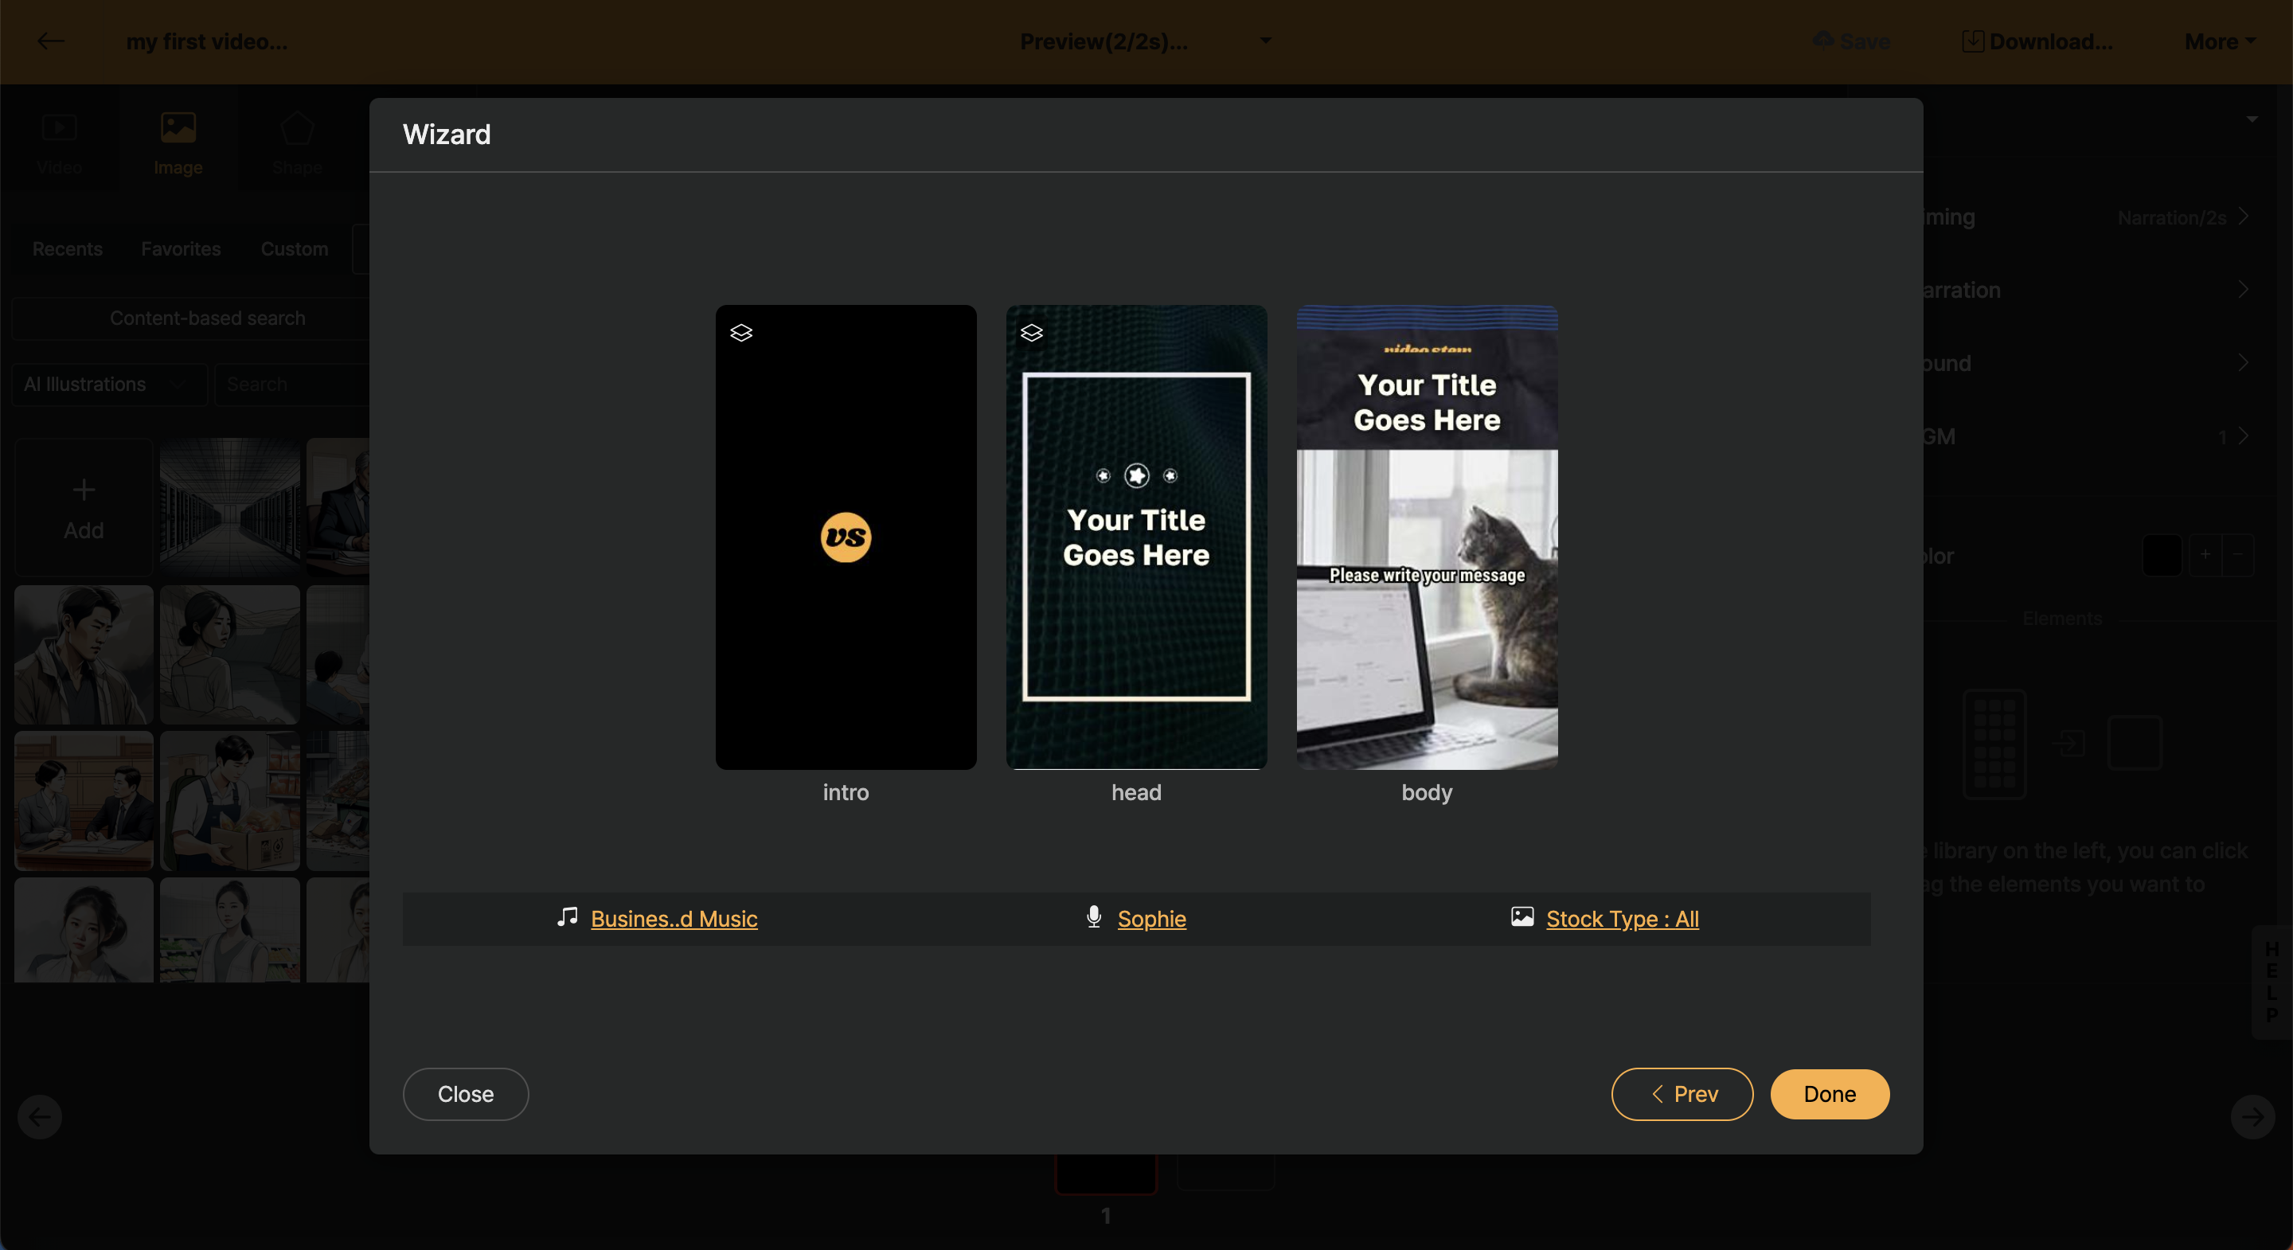Click the back arrow in top bar
Image resolution: width=2293 pixels, height=1250 pixels.
pos(50,41)
